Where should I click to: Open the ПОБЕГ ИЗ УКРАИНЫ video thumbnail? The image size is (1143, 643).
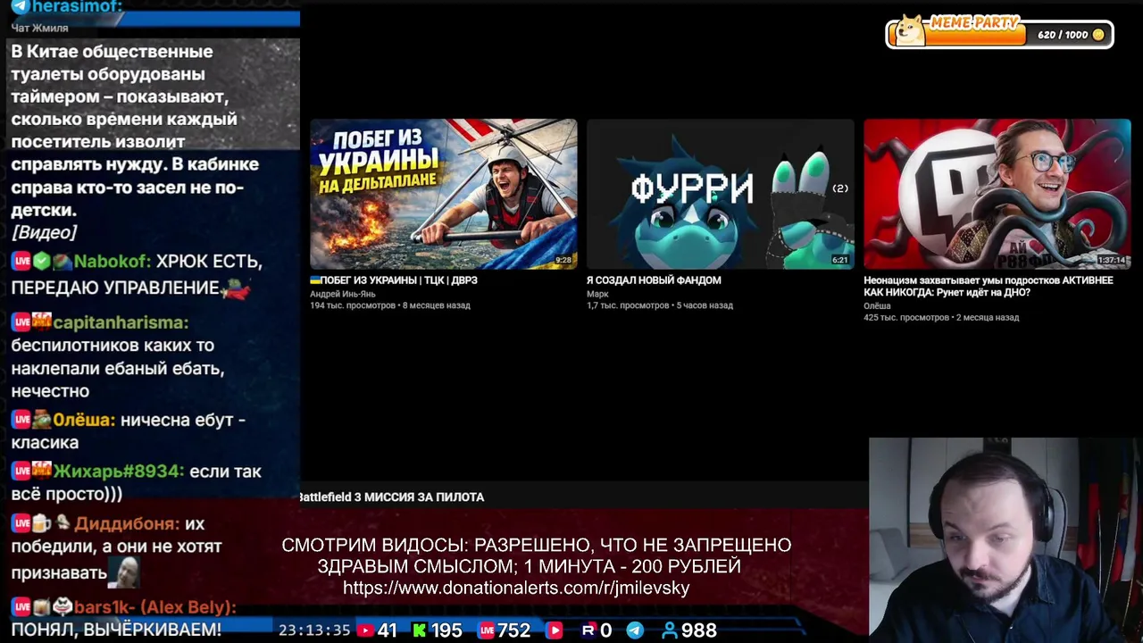tap(443, 194)
